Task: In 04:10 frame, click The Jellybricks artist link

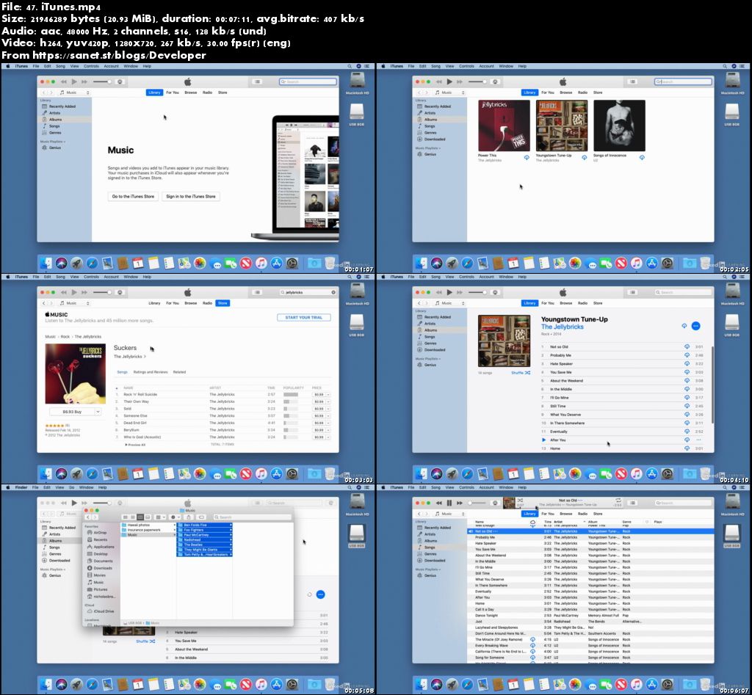Action: click(x=563, y=327)
